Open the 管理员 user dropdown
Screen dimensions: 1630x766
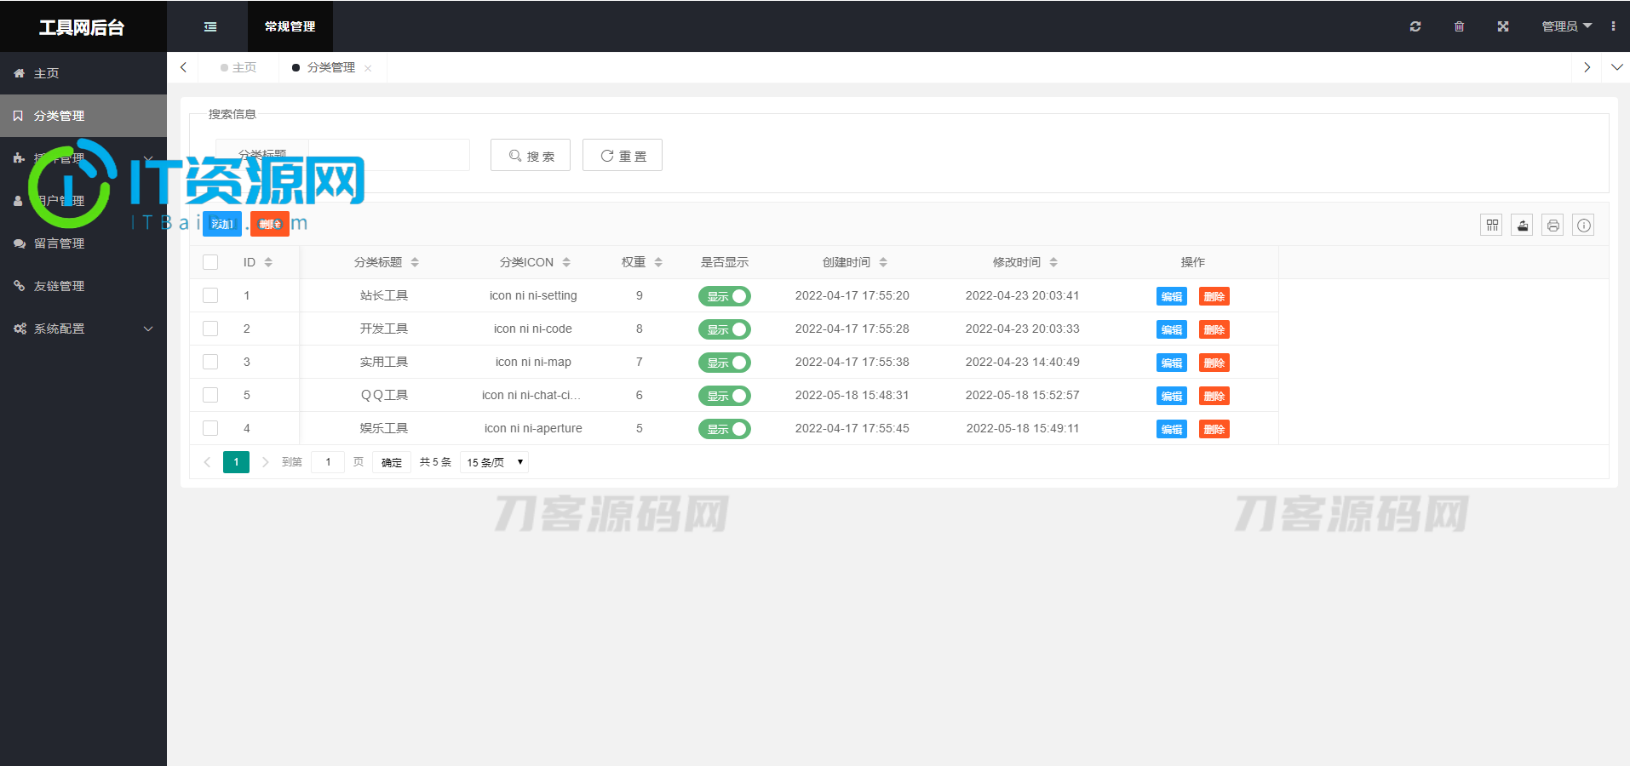[1566, 26]
